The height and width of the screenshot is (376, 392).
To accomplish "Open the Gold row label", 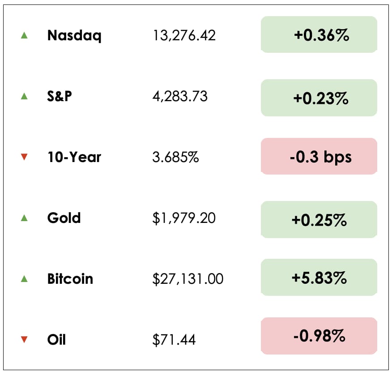I will click(64, 218).
